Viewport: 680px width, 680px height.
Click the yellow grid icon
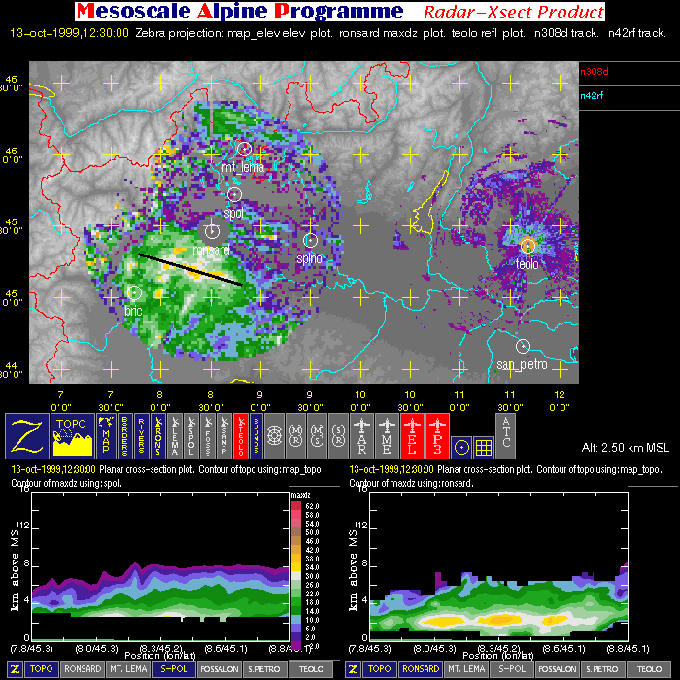pyautogui.click(x=483, y=445)
